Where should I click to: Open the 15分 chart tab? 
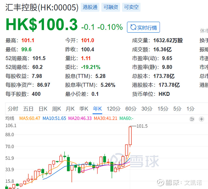[163, 109]
